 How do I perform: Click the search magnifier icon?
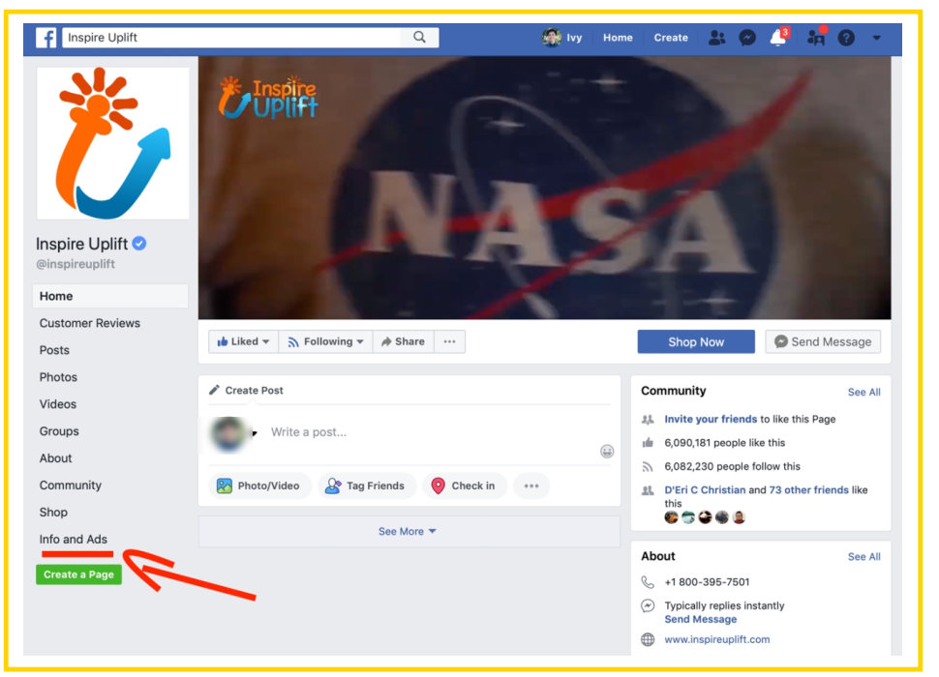(x=420, y=37)
